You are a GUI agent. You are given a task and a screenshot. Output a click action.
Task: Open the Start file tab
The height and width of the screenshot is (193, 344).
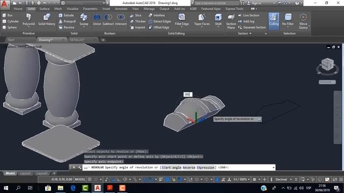pyautogui.click(x=11, y=40)
